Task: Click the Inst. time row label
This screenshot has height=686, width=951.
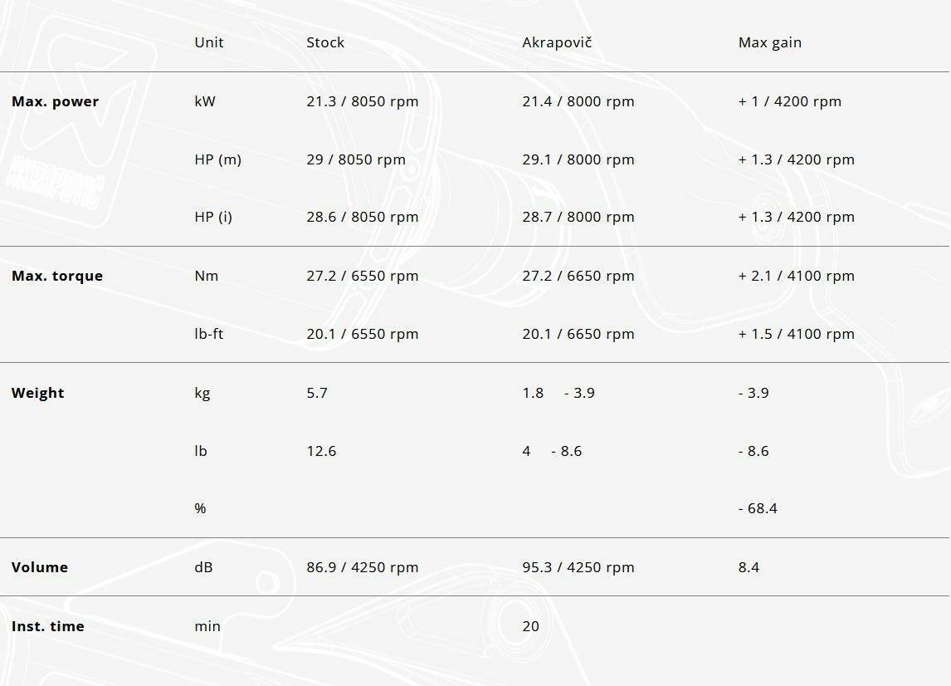Action: [x=47, y=626]
